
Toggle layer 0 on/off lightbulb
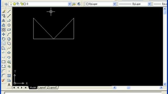(11, 4)
